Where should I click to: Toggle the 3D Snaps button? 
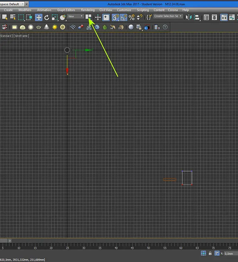click(x=116, y=17)
